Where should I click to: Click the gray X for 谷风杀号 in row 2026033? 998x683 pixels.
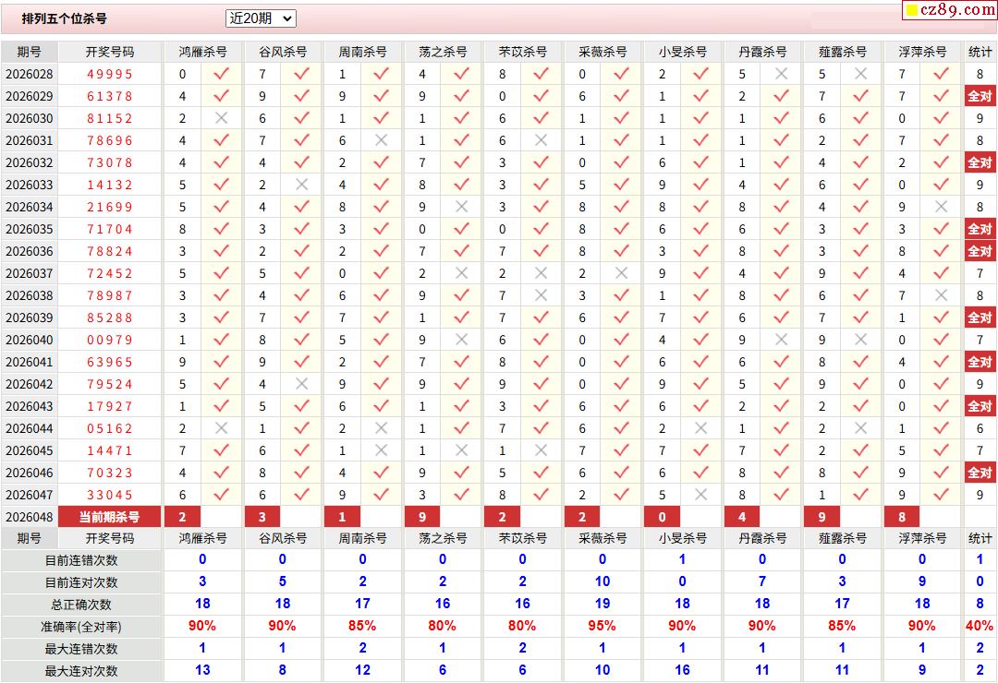coord(300,185)
